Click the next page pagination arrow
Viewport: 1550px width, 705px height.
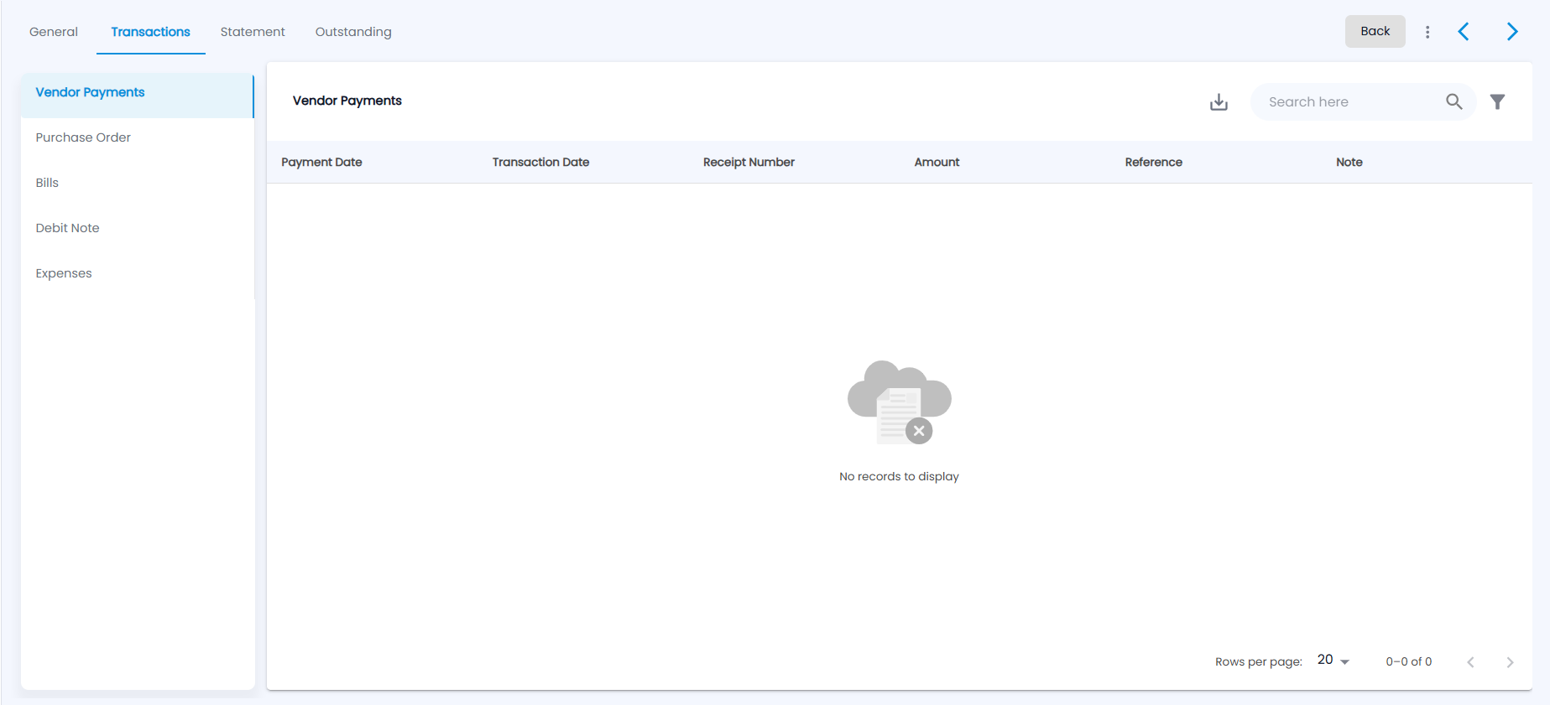click(x=1510, y=662)
